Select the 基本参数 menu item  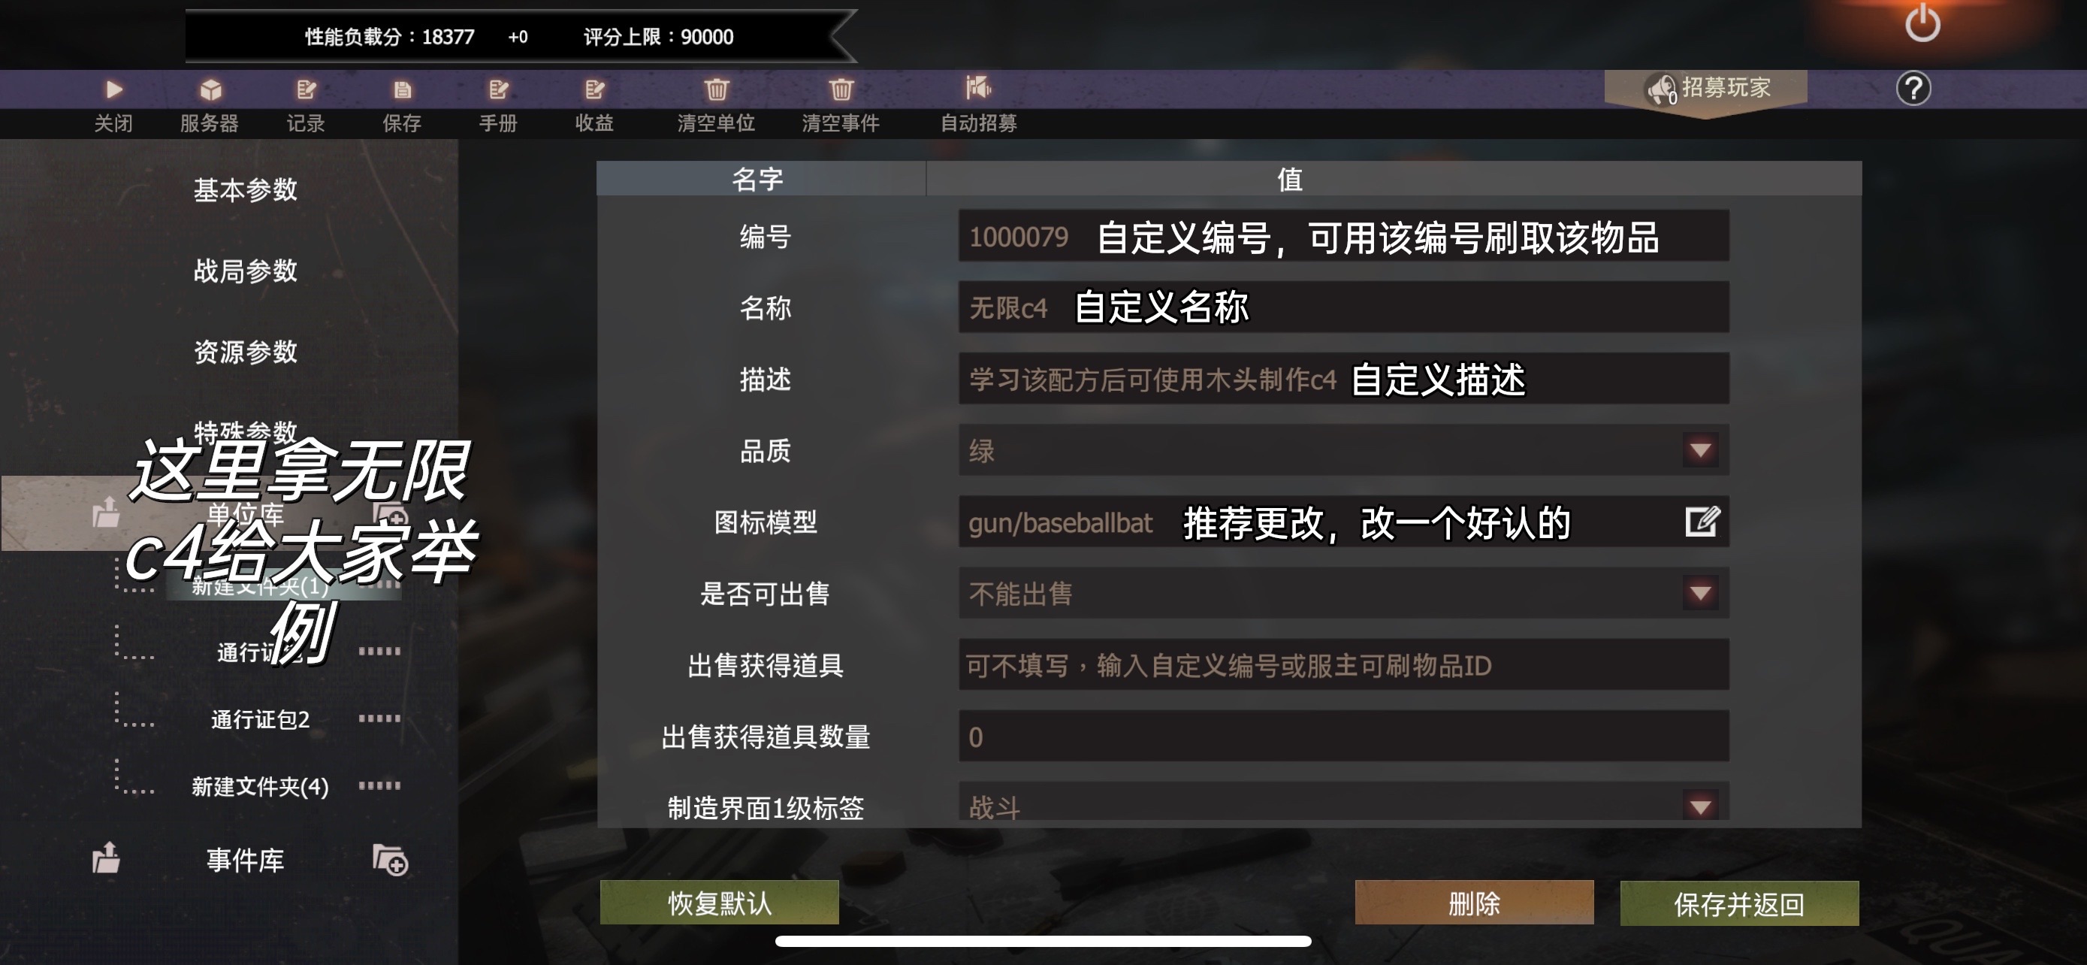246,189
